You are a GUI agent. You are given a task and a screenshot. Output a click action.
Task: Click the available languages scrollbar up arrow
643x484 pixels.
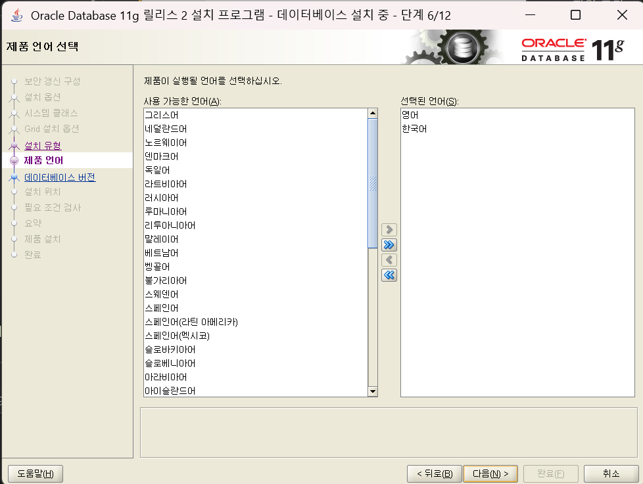coord(372,114)
